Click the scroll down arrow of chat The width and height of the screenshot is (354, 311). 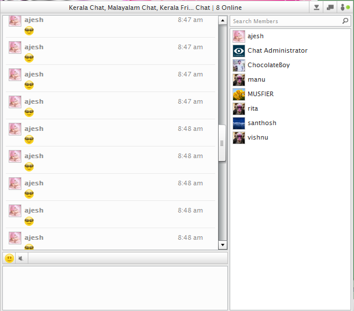223,245
